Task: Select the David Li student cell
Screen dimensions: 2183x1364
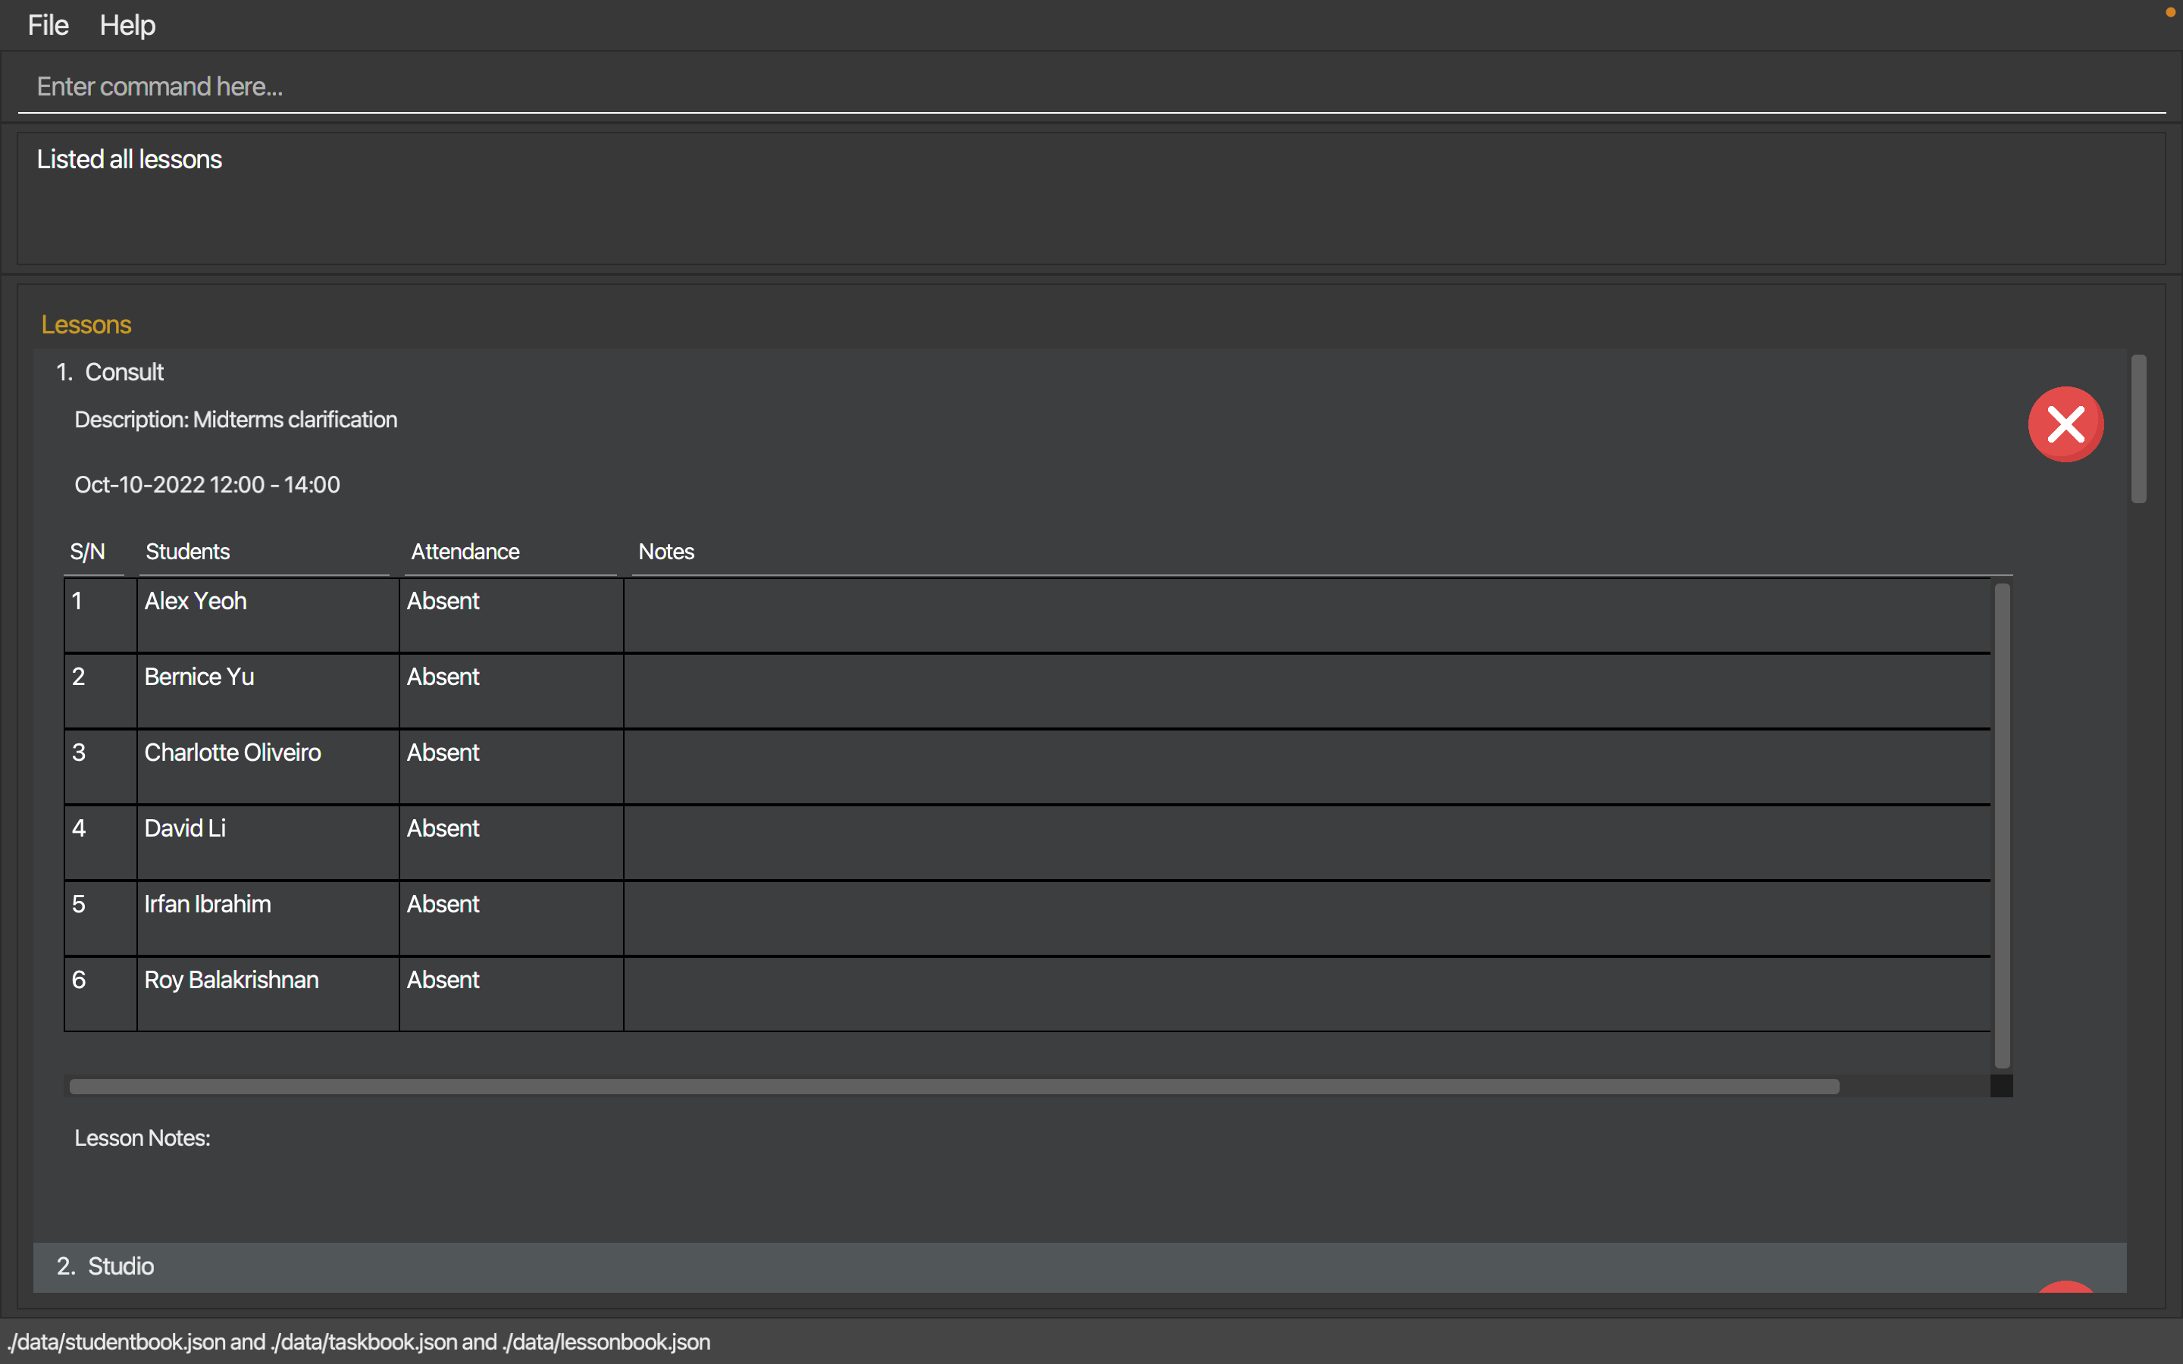Action: [x=268, y=843]
